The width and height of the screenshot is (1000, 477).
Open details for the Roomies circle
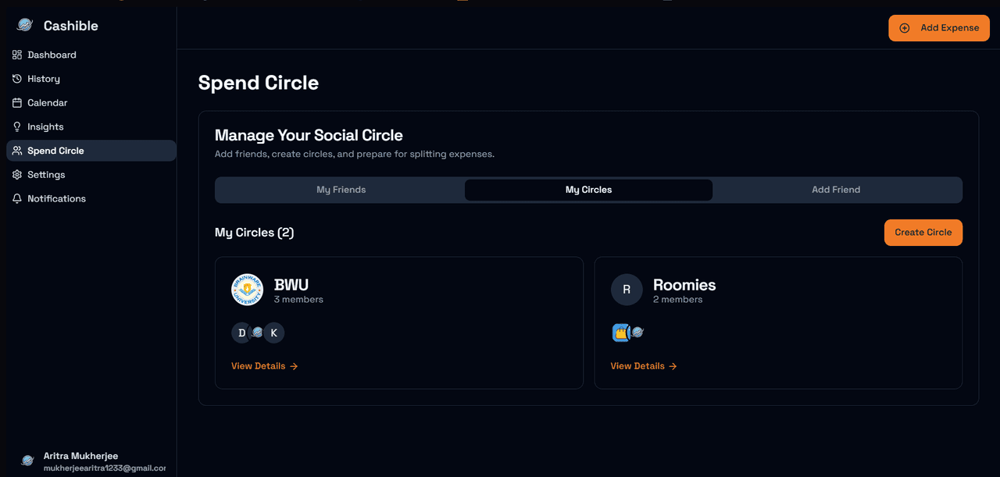coord(643,365)
